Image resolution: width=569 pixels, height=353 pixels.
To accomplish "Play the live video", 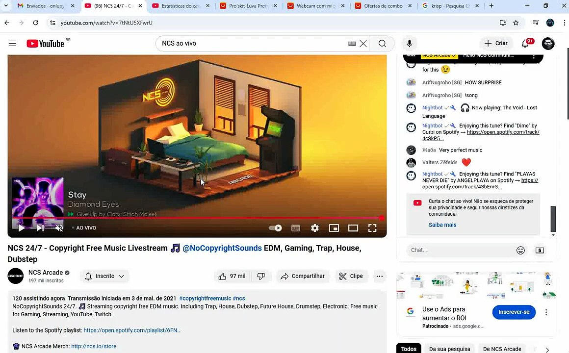I will (x=22, y=228).
